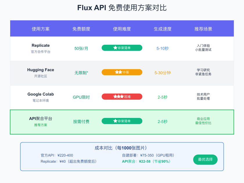Click the 免费额度 column header
The width and height of the screenshot is (244, 183).
pyautogui.click(x=81, y=29)
